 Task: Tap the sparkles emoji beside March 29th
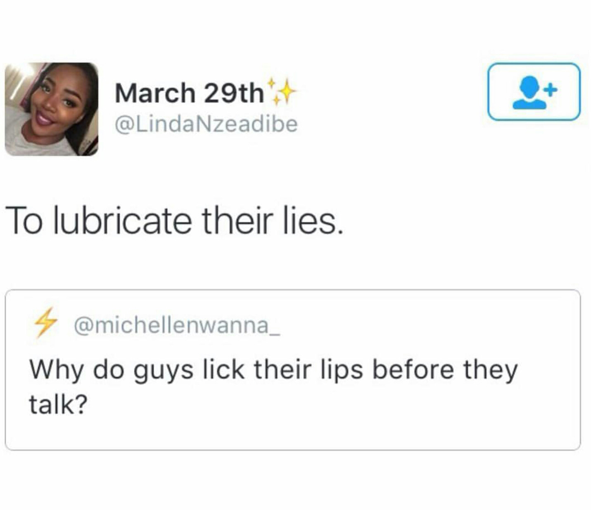(281, 90)
